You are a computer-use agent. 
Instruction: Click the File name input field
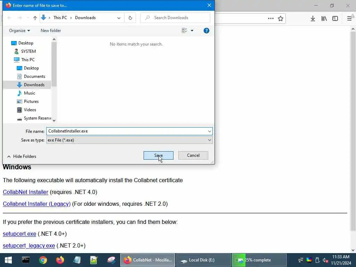tap(126, 131)
